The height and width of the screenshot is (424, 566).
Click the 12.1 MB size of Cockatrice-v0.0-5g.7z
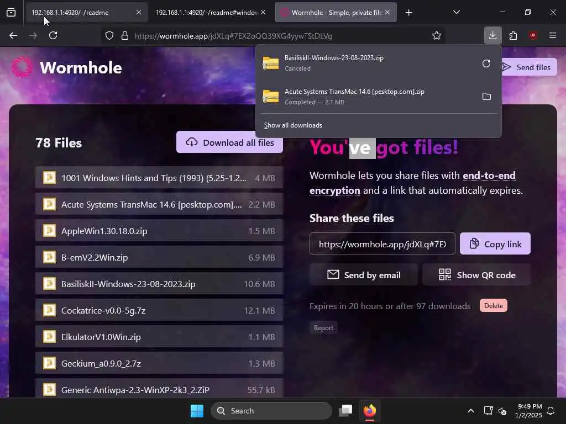pyautogui.click(x=260, y=310)
